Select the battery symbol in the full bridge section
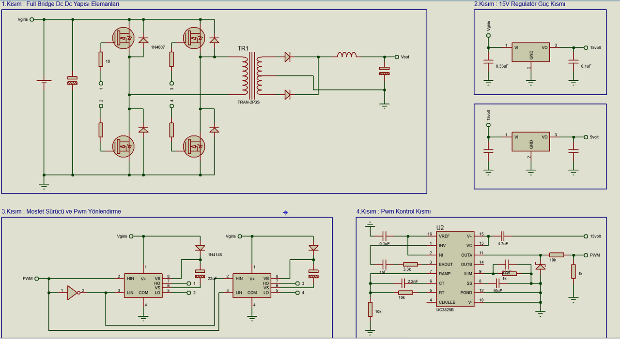Screen dimensions: 620x339 tap(44, 82)
